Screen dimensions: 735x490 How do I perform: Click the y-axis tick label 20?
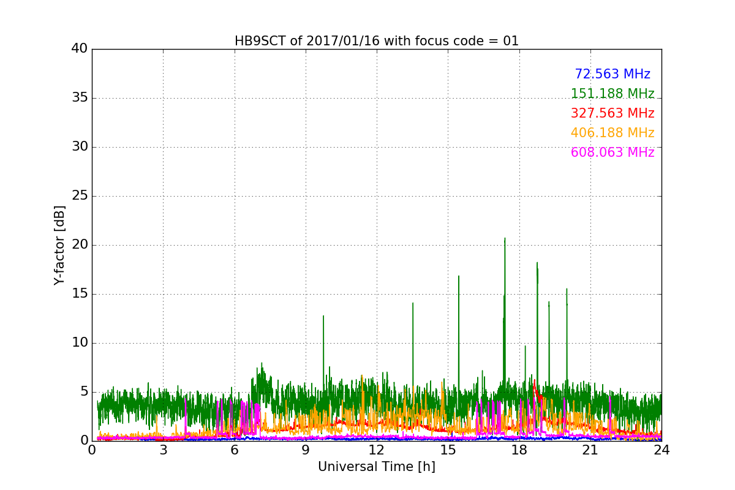pyautogui.click(x=80, y=245)
